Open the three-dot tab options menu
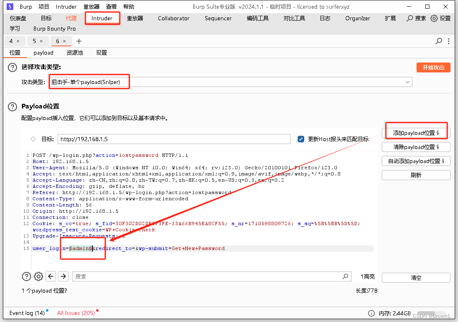Screen dimensions: 458x322 (448, 41)
